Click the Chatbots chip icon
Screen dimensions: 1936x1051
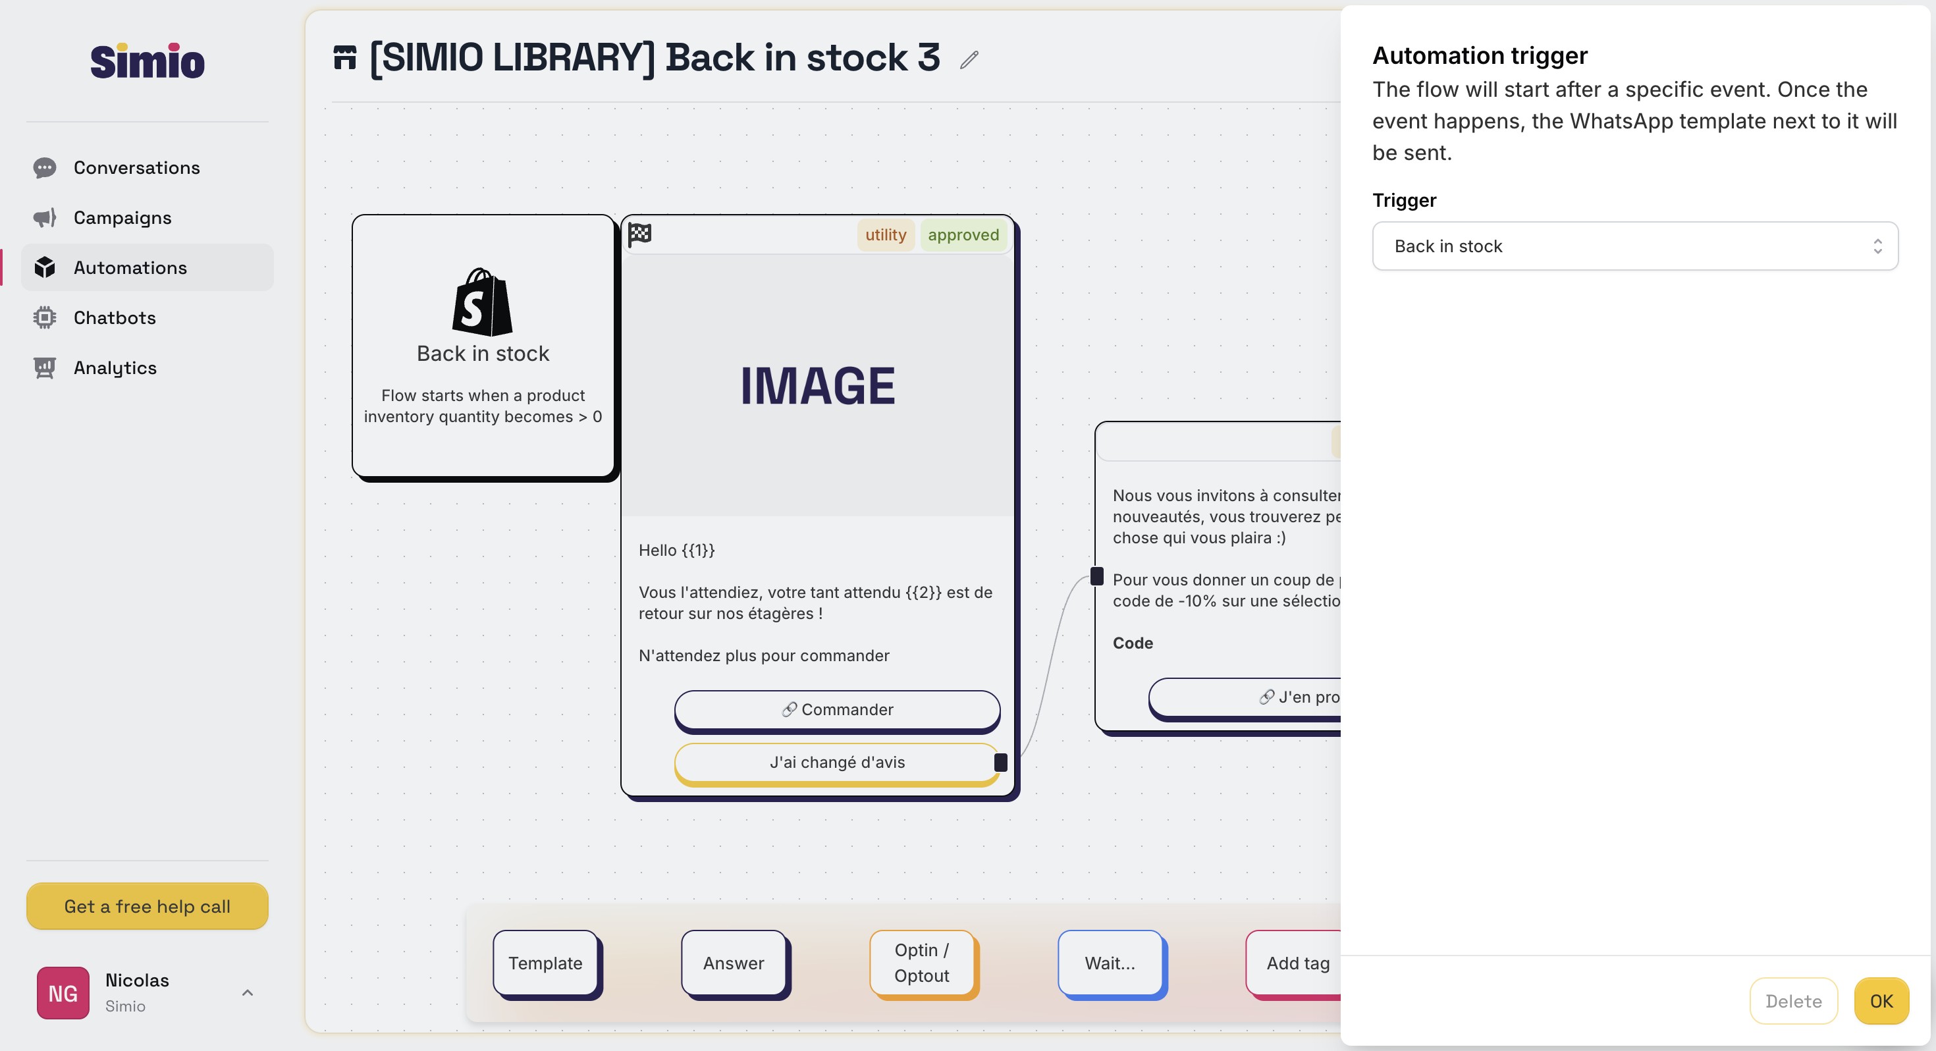tap(45, 318)
